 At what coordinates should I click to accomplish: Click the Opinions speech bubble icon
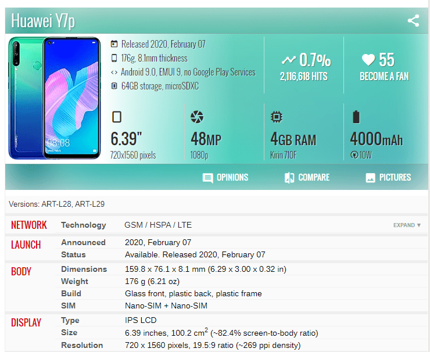pos(207,178)
